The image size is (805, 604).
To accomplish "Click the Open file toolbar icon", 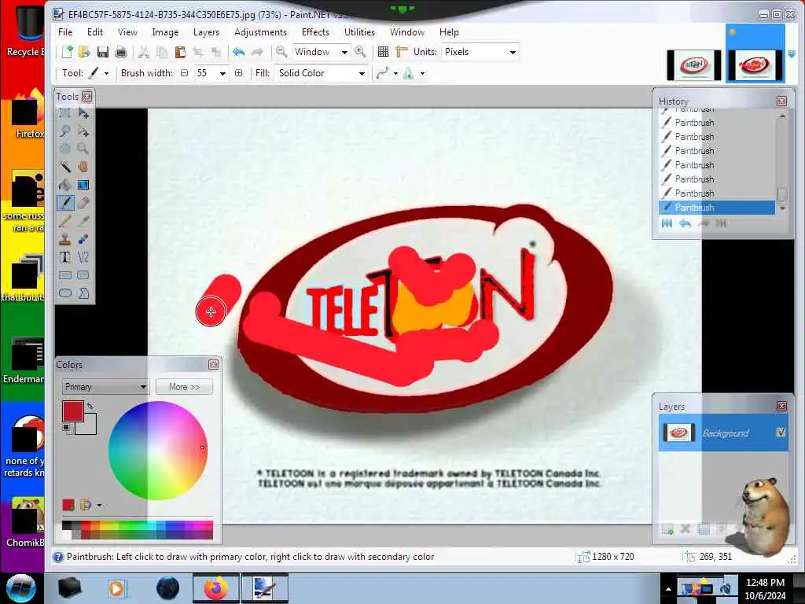I will pos(84,52).
